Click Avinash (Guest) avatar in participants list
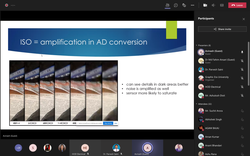 click(201, 52)
